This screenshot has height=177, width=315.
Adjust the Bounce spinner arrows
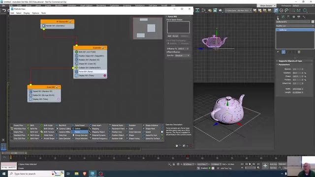[303, 69]
